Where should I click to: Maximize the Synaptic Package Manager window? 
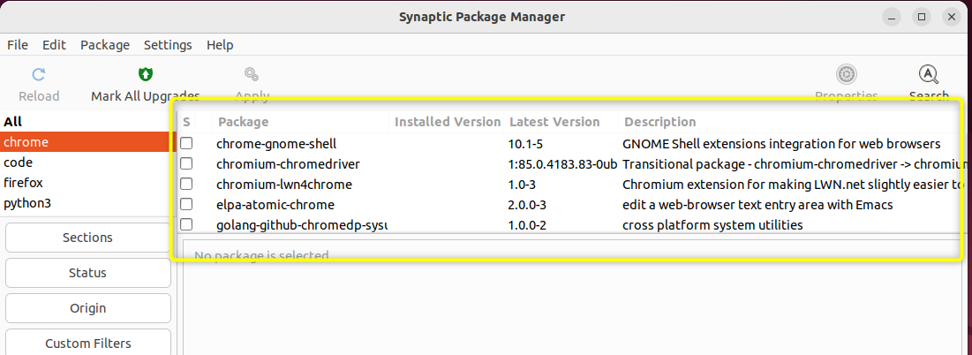[x=922, y=17]
